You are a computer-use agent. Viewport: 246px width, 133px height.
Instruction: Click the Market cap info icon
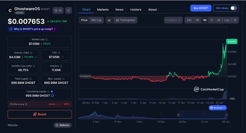(46, 40)
